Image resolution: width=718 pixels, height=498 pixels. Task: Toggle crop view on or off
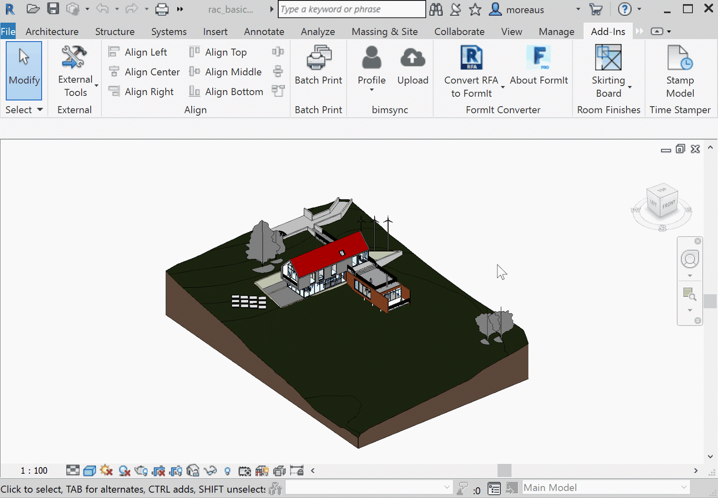(x=159, y=471)
